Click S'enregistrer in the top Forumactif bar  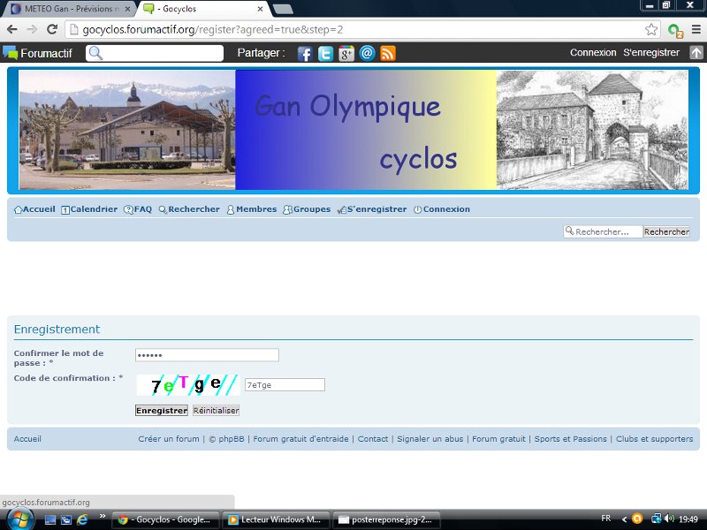coord(651,53)
